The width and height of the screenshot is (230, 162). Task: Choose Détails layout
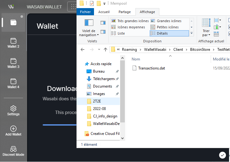pos(169,33)
